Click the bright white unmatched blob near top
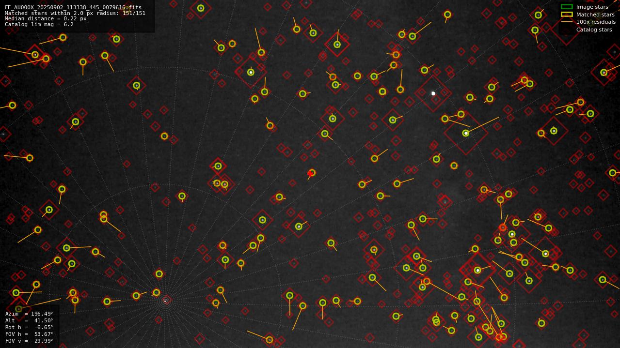Image resolution: width=620 pixels, height=348 pixels. 433,93
